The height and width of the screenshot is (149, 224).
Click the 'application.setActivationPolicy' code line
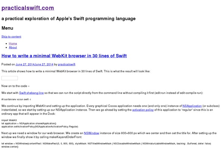tap(40, 127)
